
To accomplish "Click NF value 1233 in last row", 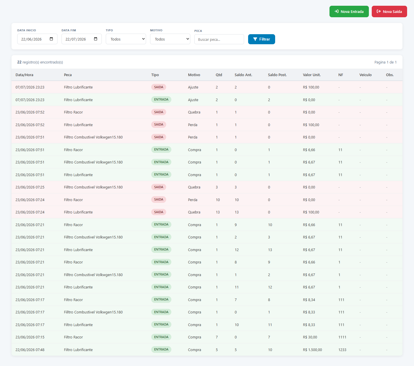I will (x=342, y=350).
